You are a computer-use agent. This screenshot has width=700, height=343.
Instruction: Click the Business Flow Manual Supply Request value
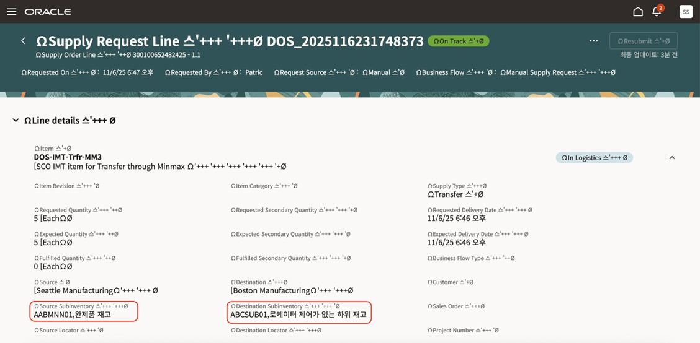[558, 72]
